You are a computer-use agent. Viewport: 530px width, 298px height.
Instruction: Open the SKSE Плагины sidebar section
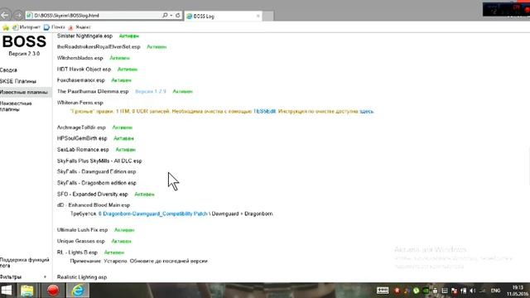click(18, 81)
